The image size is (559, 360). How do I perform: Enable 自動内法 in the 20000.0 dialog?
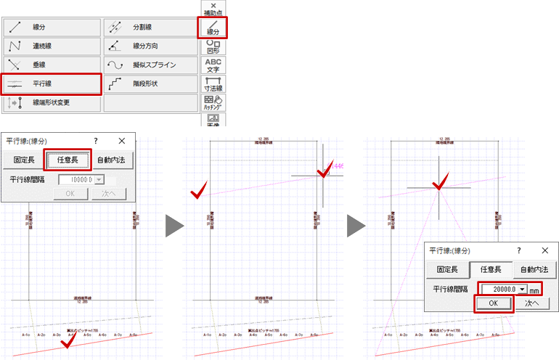534,269
